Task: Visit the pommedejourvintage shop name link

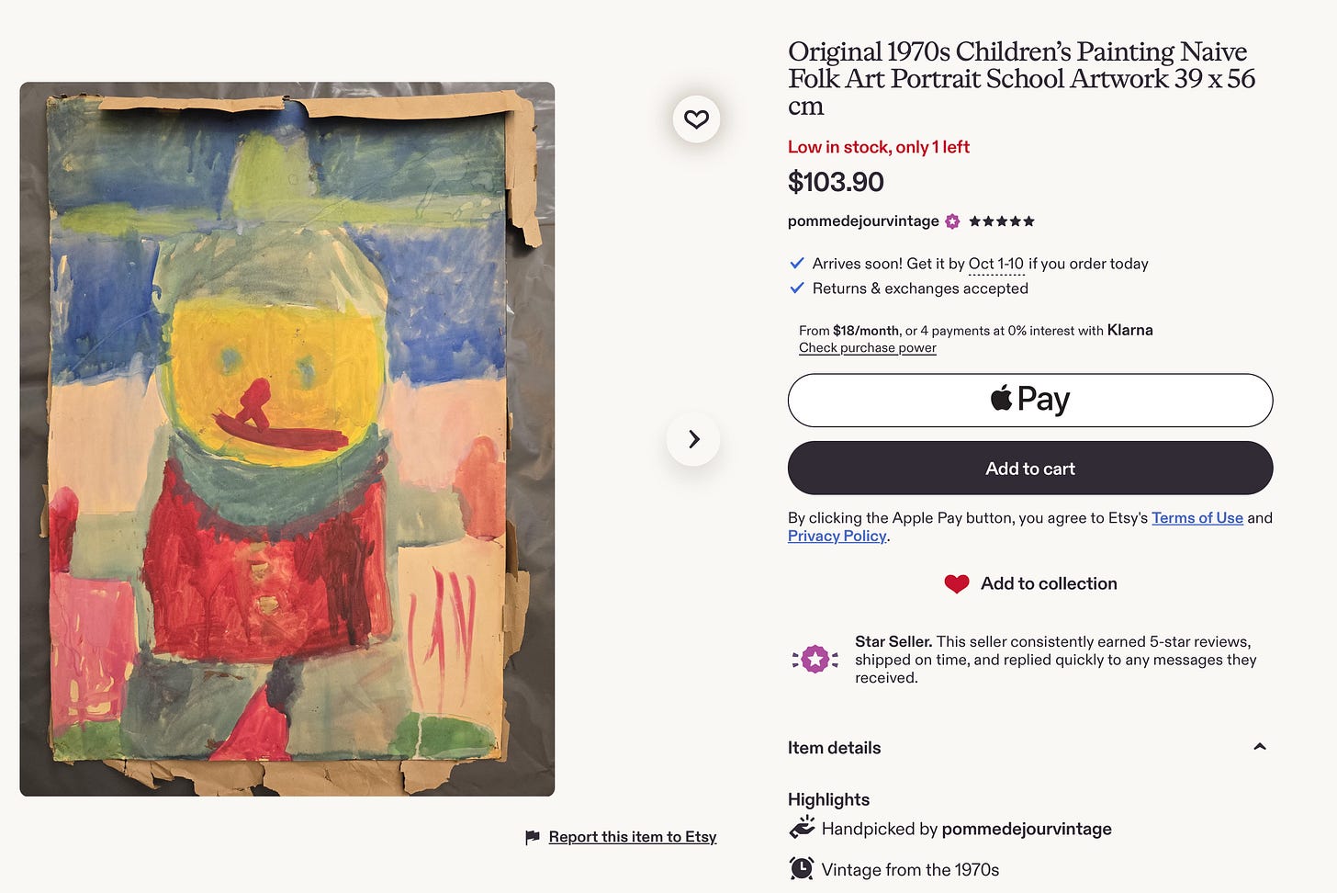Action: 863,221
